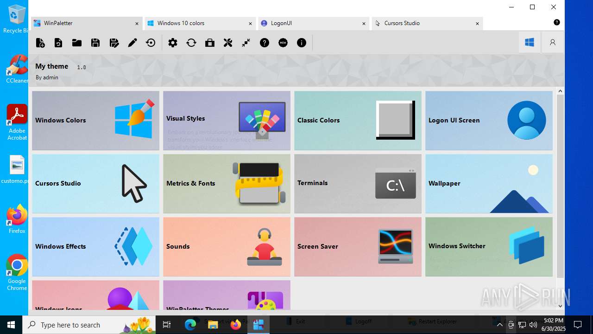
Task: Open the user account icon
Action: point(553,42)
